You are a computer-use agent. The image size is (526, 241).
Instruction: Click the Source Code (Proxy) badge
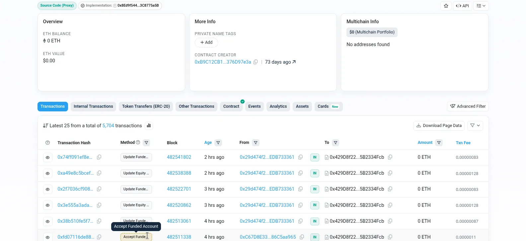pos(57,6)
